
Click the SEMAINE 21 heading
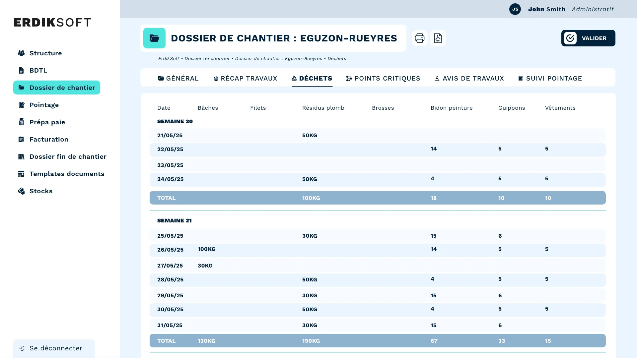[175, 220]
